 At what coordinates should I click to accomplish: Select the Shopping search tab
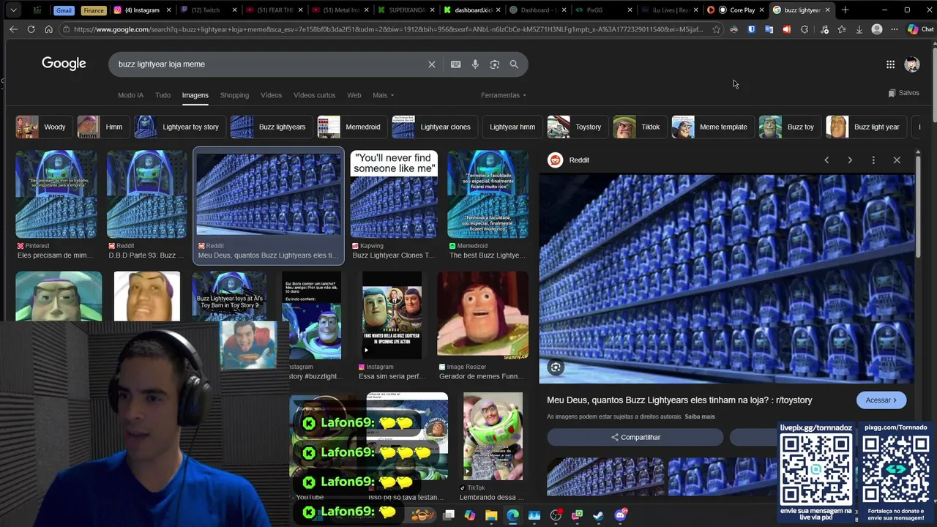[234, 95]
